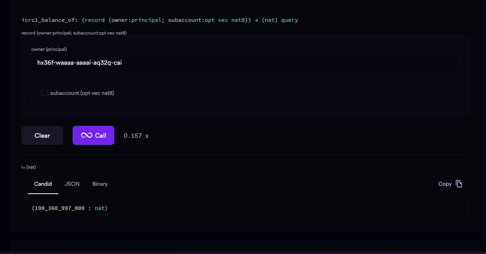Click the 'owner (principal)' field label
Screen dimensions: 486x254
[x=49, y=49]
